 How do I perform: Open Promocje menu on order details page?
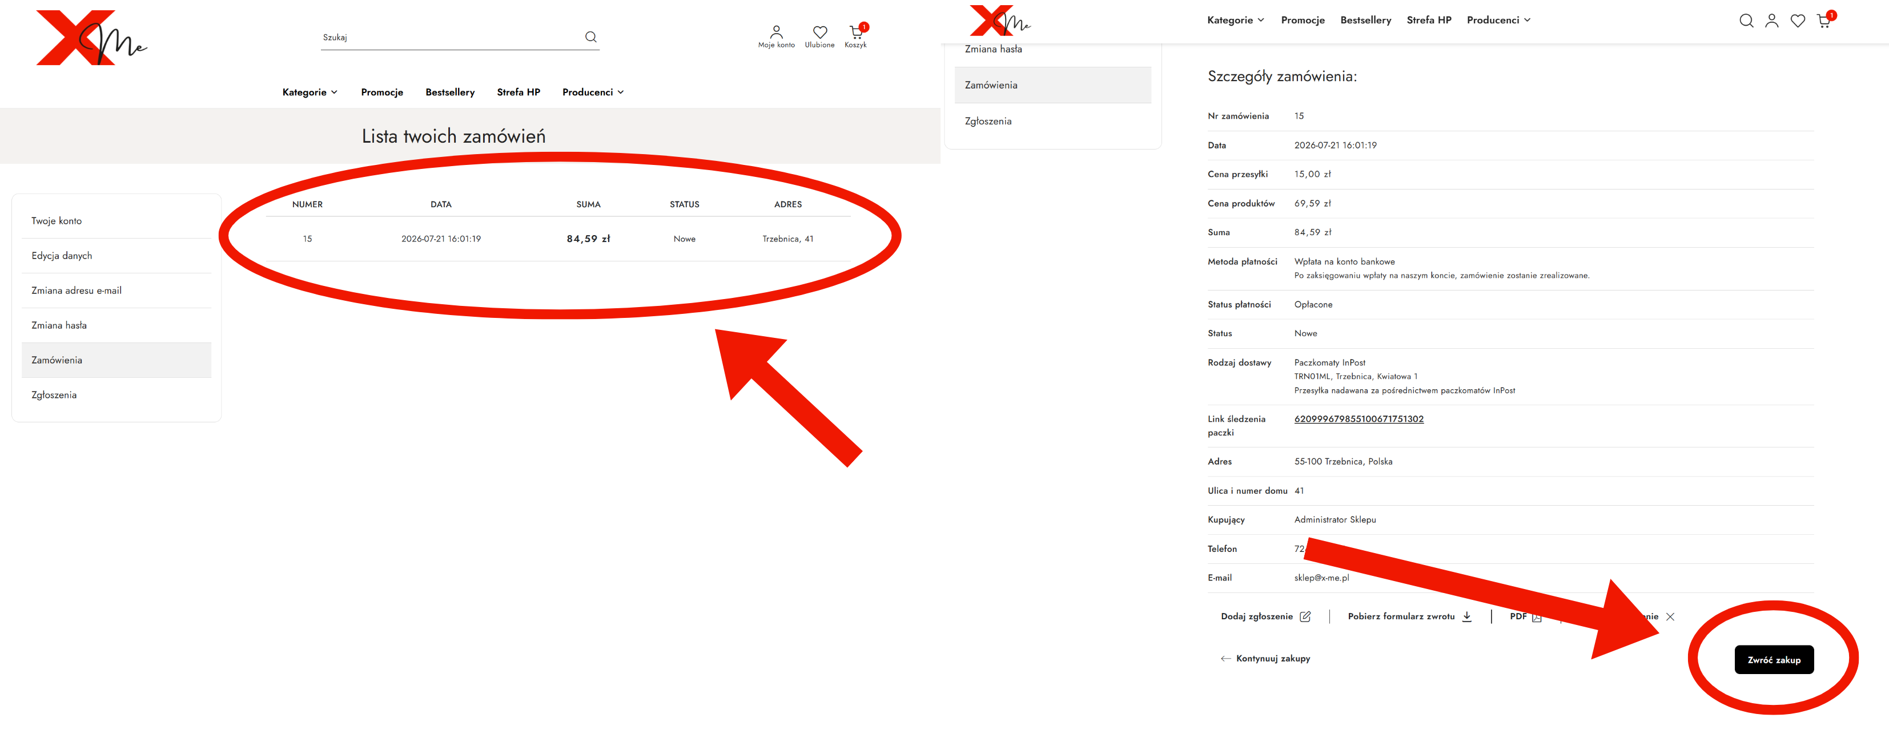(1303, 21)
